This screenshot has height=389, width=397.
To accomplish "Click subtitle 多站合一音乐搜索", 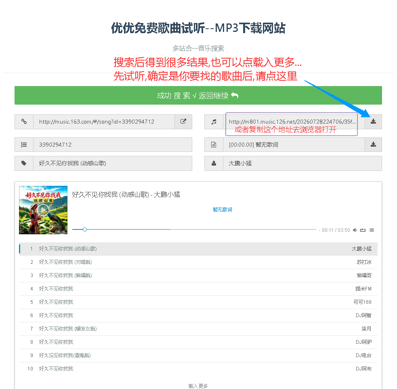I will coord(198,48).
